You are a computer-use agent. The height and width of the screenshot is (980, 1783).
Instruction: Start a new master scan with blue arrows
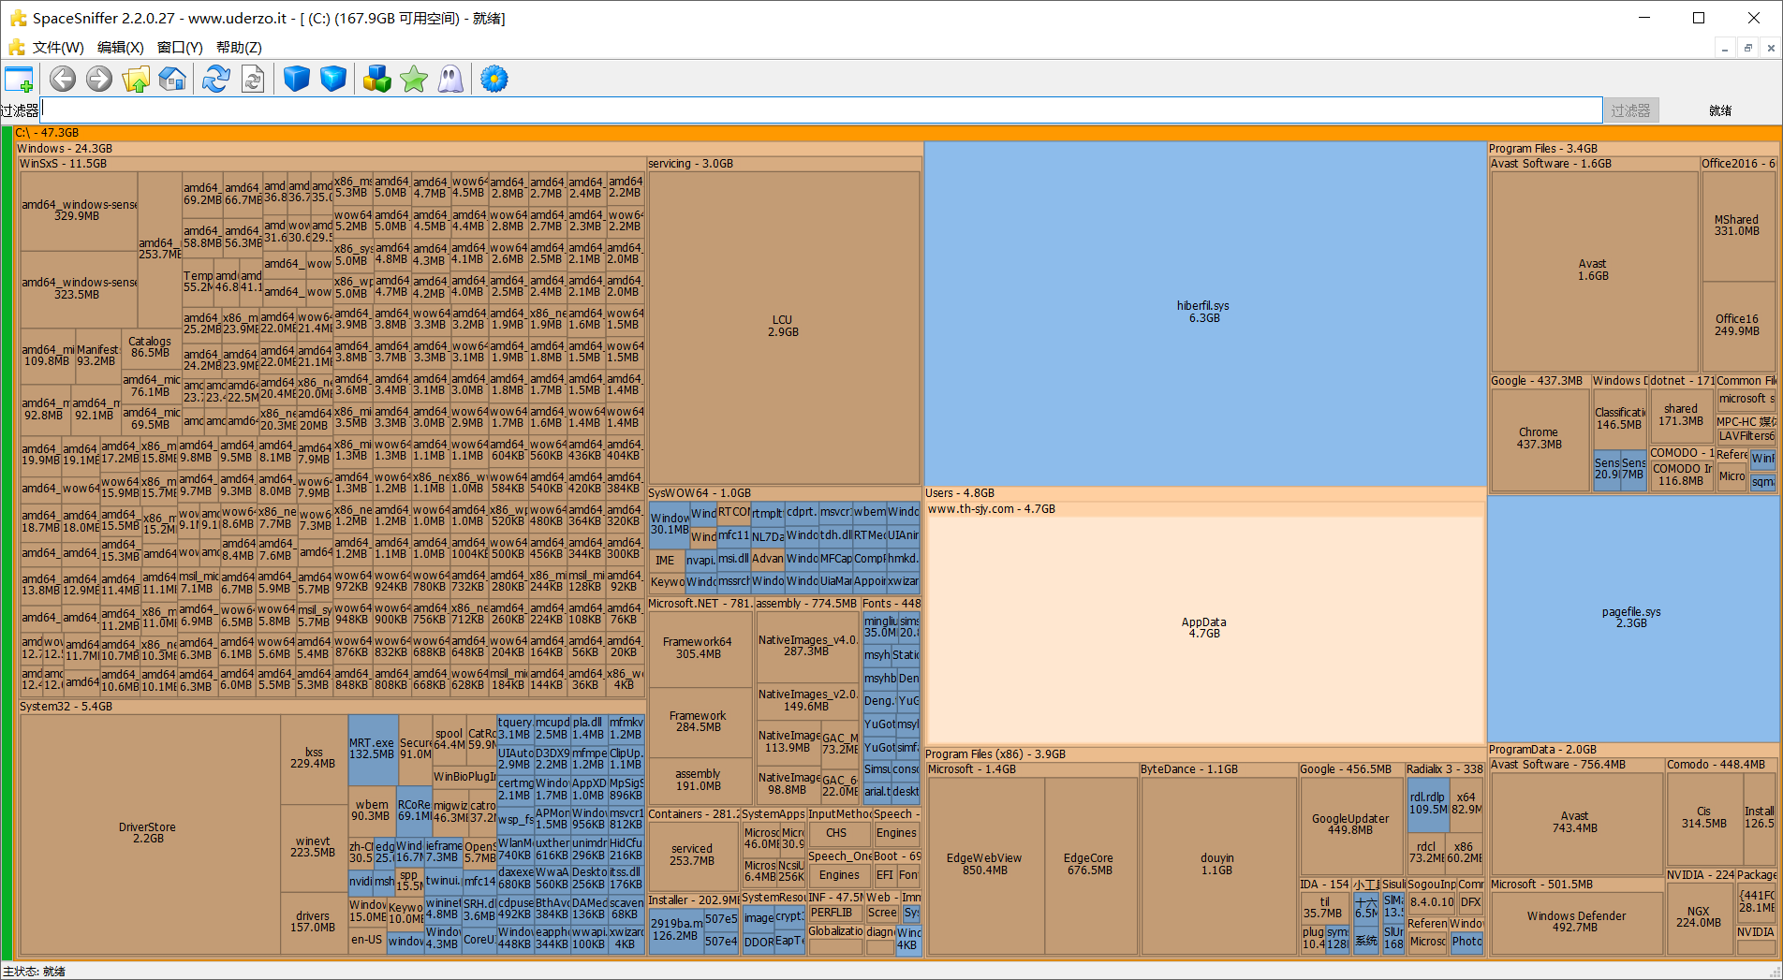click(216, 80)
